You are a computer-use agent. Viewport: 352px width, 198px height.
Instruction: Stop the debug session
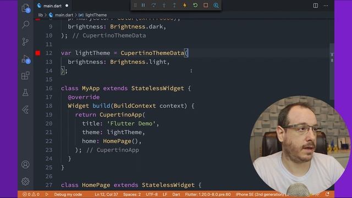pos(206,5)
